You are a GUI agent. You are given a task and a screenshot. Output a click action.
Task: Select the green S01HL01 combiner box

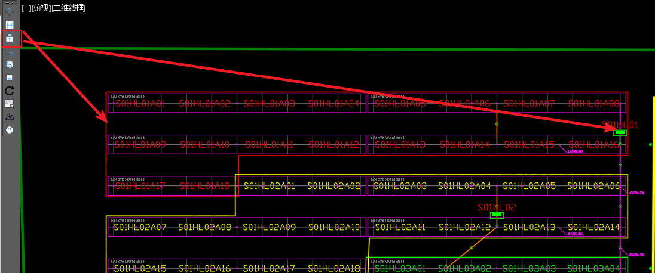[620, 132]
